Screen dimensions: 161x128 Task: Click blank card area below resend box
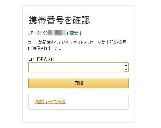[79, 116]
